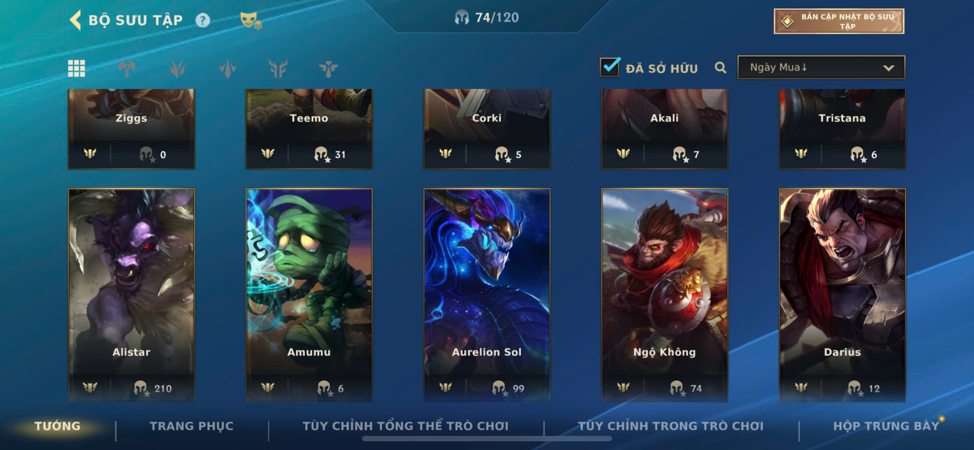
Task: Click the helmet skin count icon on Alistar's card
Action: [x=141, y=388]
